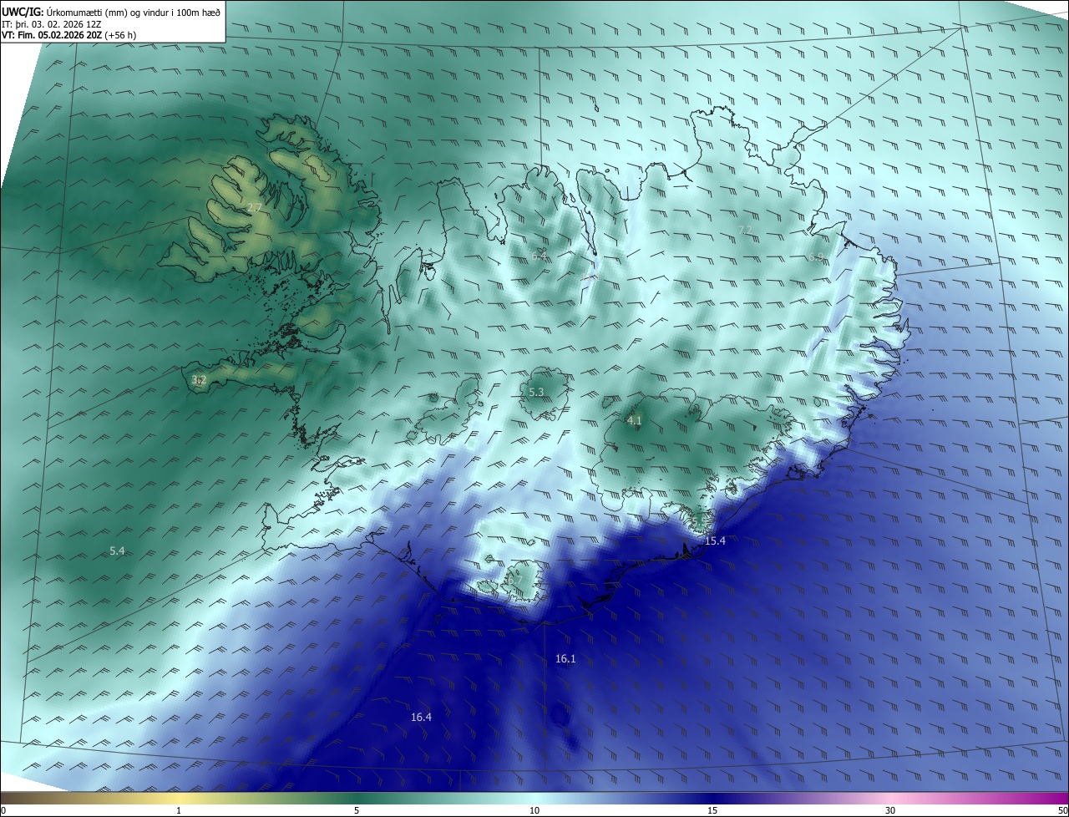
Task: Click the 5.3 value on the glacier
Action: click(x=536, y=392)
